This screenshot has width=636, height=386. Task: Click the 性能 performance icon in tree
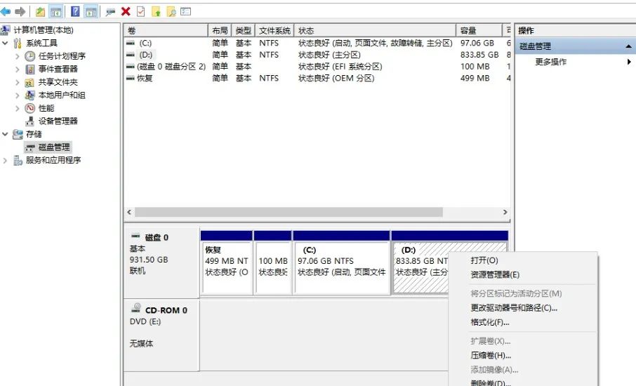coord(30,108)
